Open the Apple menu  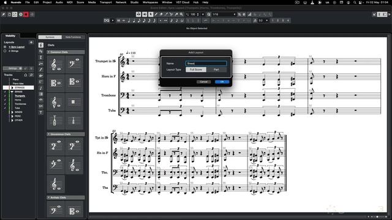(x=6, y=2)
